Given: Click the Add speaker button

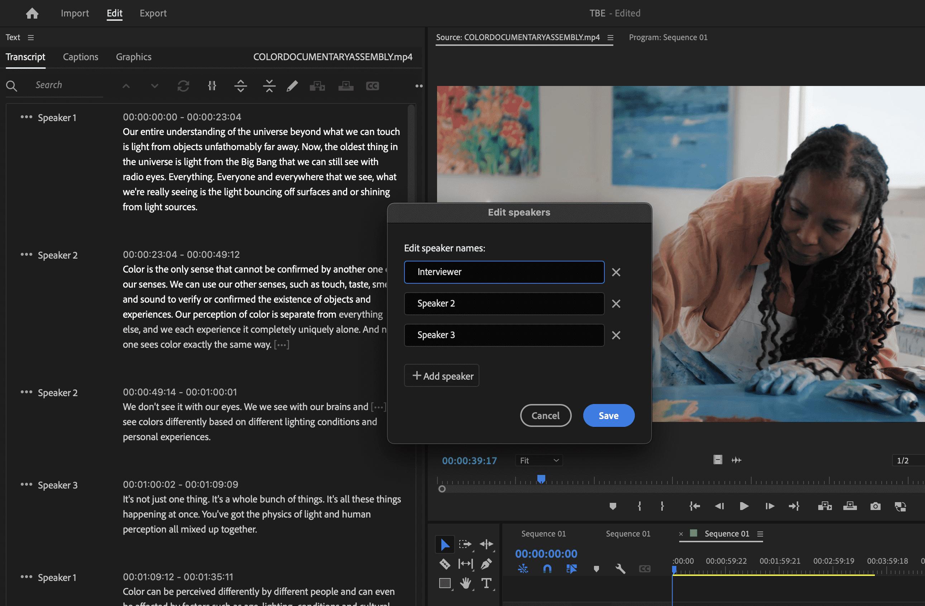Looking at the screenshot, I should pos(441,375).
